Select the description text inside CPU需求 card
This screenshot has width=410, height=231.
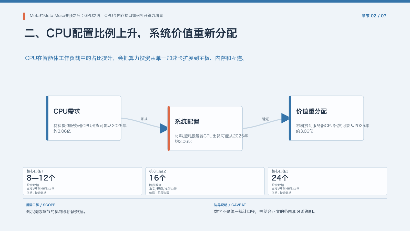coord(90,128)
